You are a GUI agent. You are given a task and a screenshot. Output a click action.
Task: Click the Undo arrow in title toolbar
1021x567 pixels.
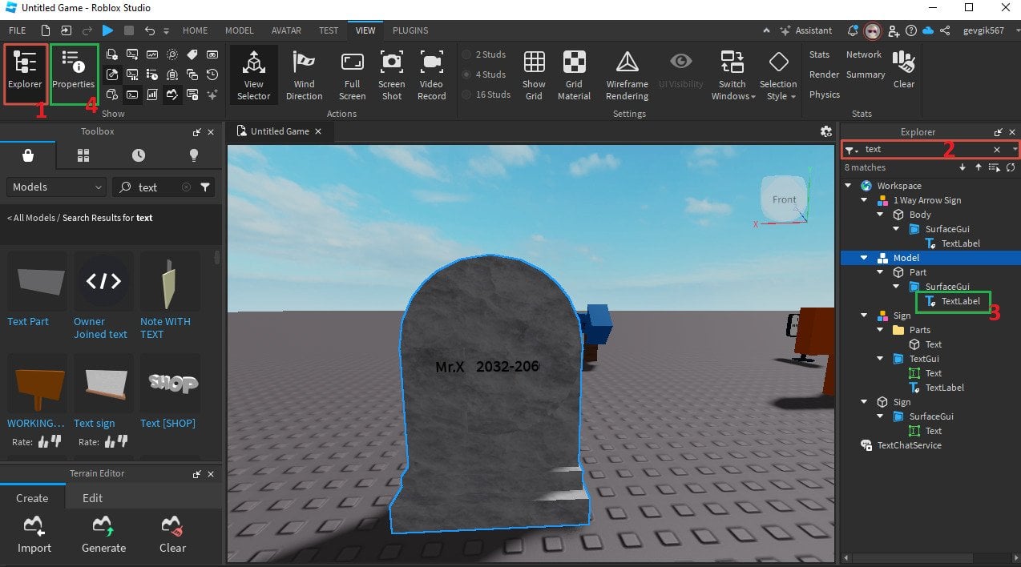point(150,30)
